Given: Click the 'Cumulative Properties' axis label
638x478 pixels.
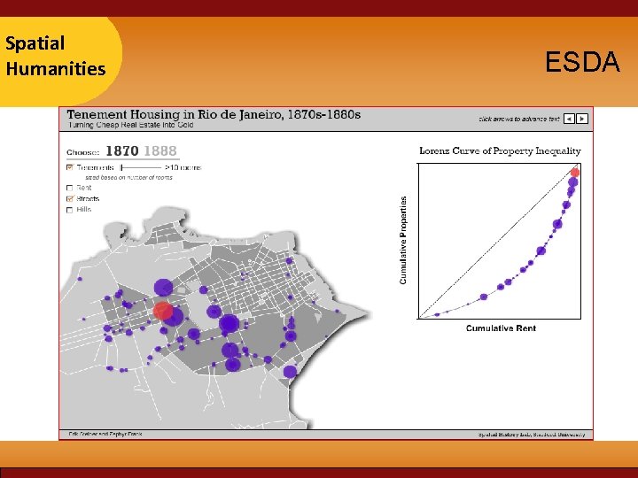Looking at the screenshot, I should [403, 240].
